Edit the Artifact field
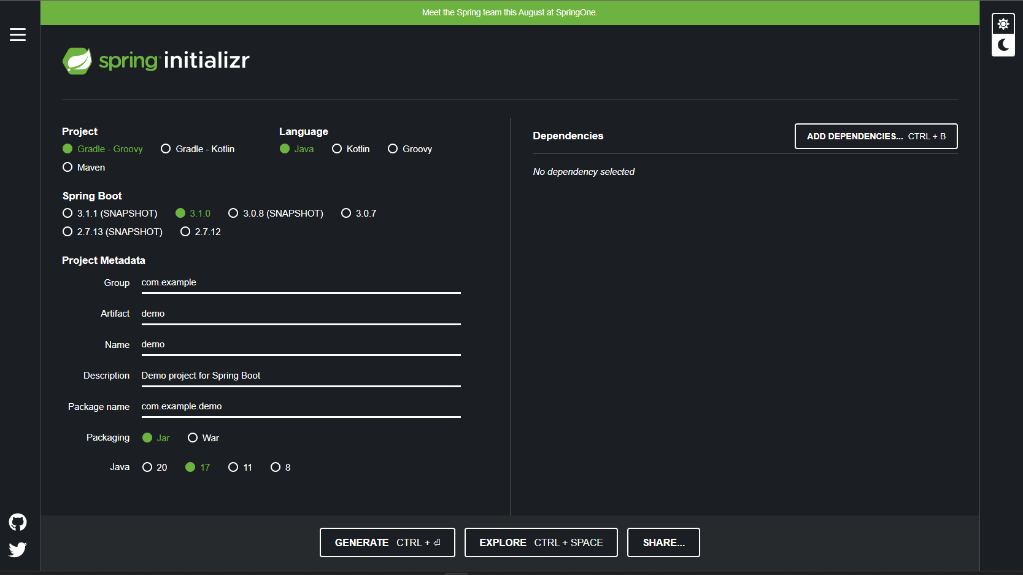Viewport: 1023px width, 575px height. [301, 314]
